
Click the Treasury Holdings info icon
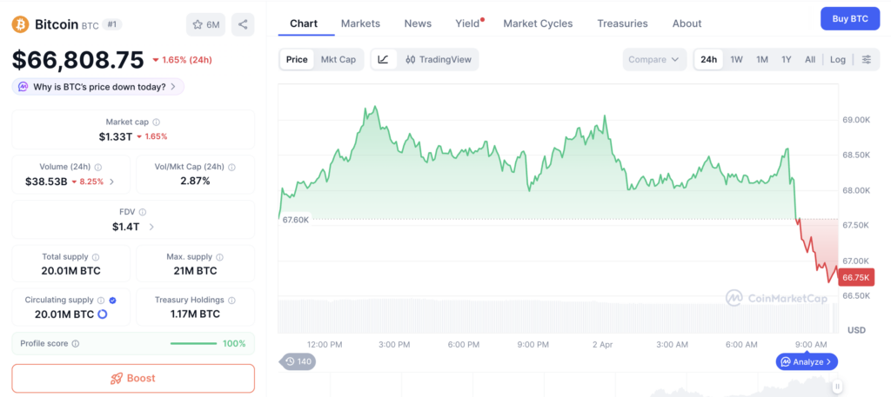click(x=231, y=300)
